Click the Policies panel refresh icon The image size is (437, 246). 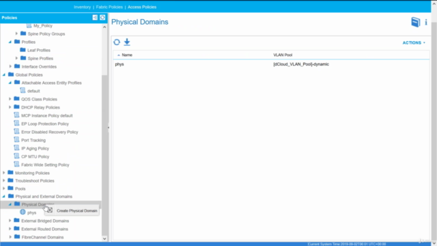[x=102, y=18]
